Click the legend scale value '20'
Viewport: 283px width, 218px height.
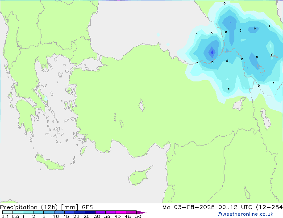[x=76, y=216]
